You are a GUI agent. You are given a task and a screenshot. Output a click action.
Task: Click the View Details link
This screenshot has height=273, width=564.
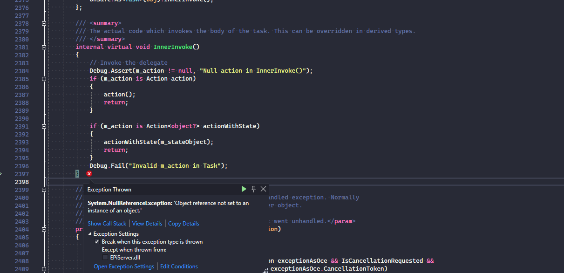[x=147, y=224]
